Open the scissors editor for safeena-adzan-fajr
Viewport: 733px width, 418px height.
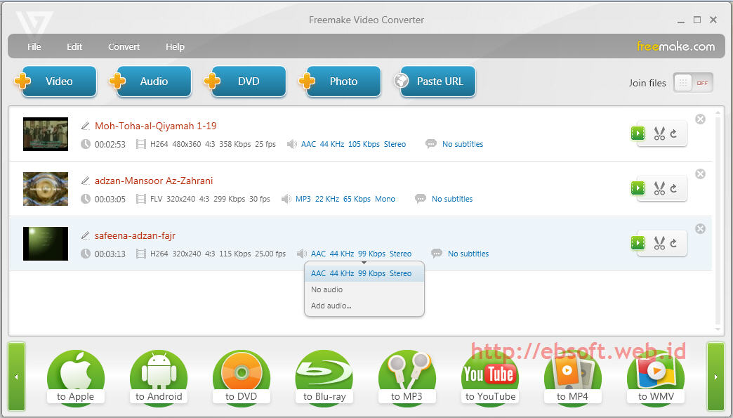click(659, 243)
